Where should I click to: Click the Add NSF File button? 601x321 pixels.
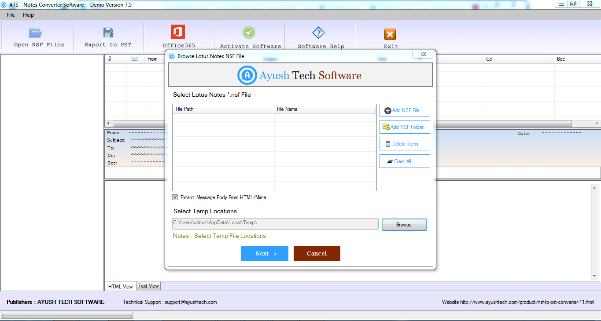[x=405, y=110]
